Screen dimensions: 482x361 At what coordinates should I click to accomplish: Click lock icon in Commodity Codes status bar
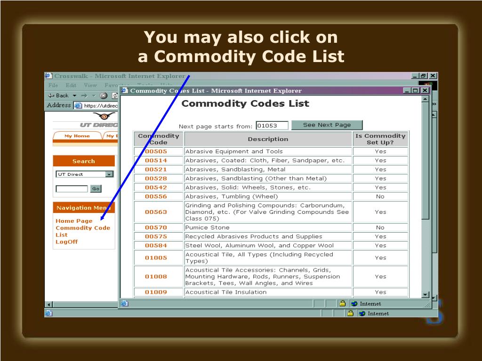coord(343,303)
